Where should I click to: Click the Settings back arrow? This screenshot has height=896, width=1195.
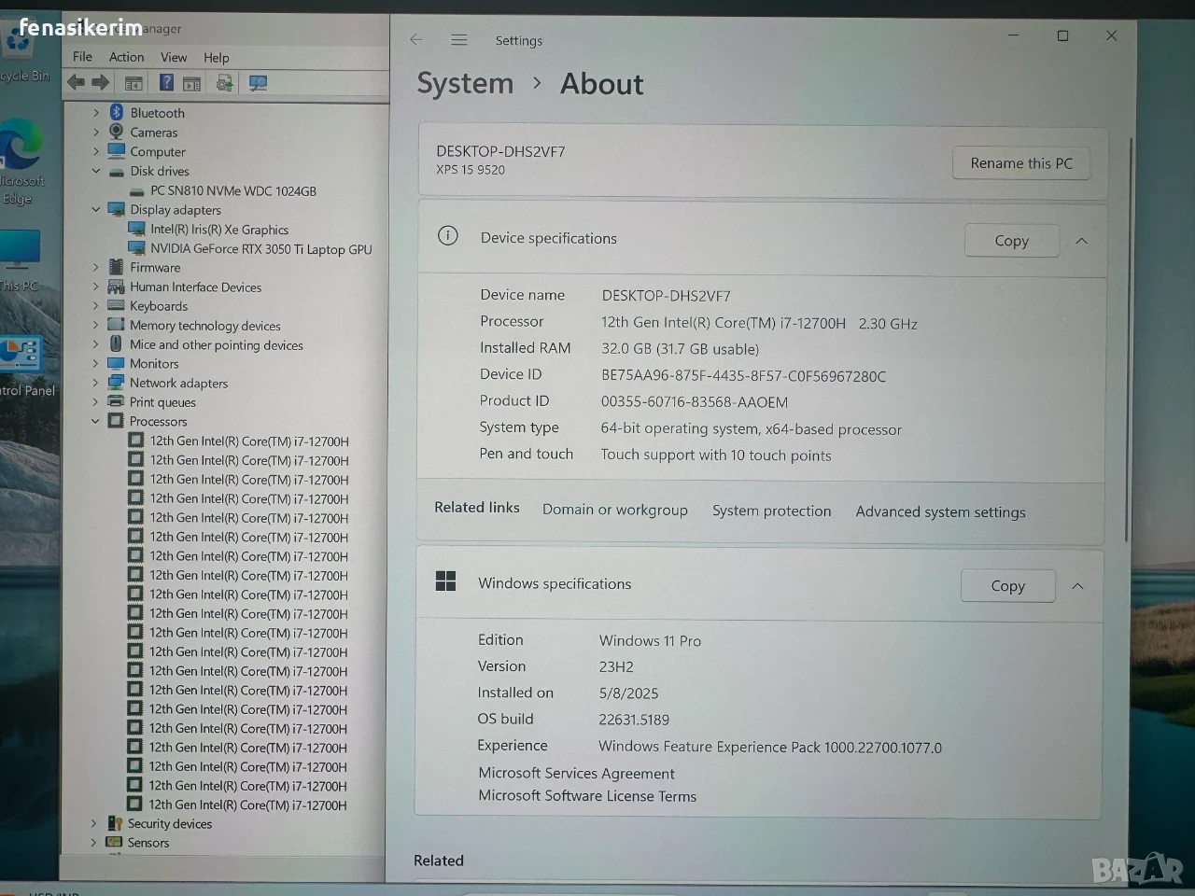[416, 39]
